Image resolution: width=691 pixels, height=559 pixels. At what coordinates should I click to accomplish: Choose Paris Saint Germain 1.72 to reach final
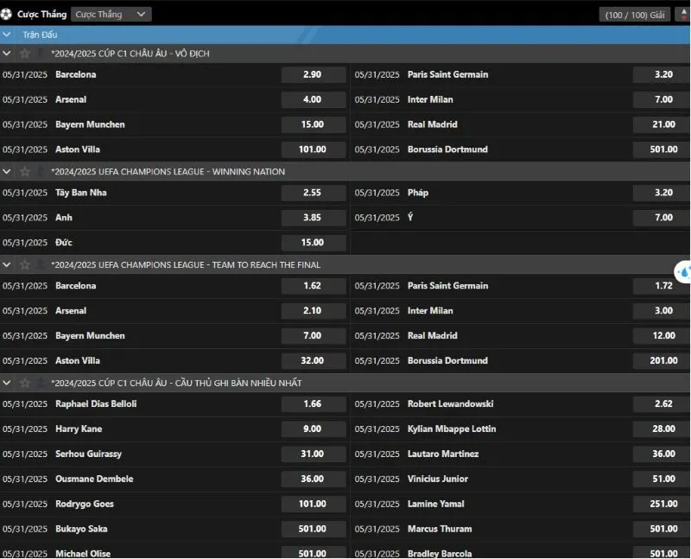[663, 286]
